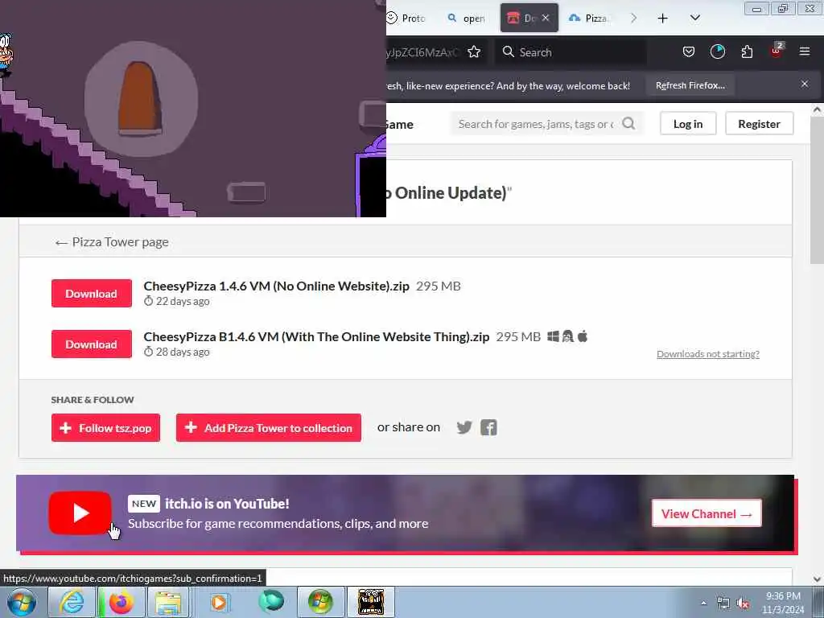Click the '28 days ago' timestamp
This screenshot has width=824, height=618.
[x=183, y=352]
